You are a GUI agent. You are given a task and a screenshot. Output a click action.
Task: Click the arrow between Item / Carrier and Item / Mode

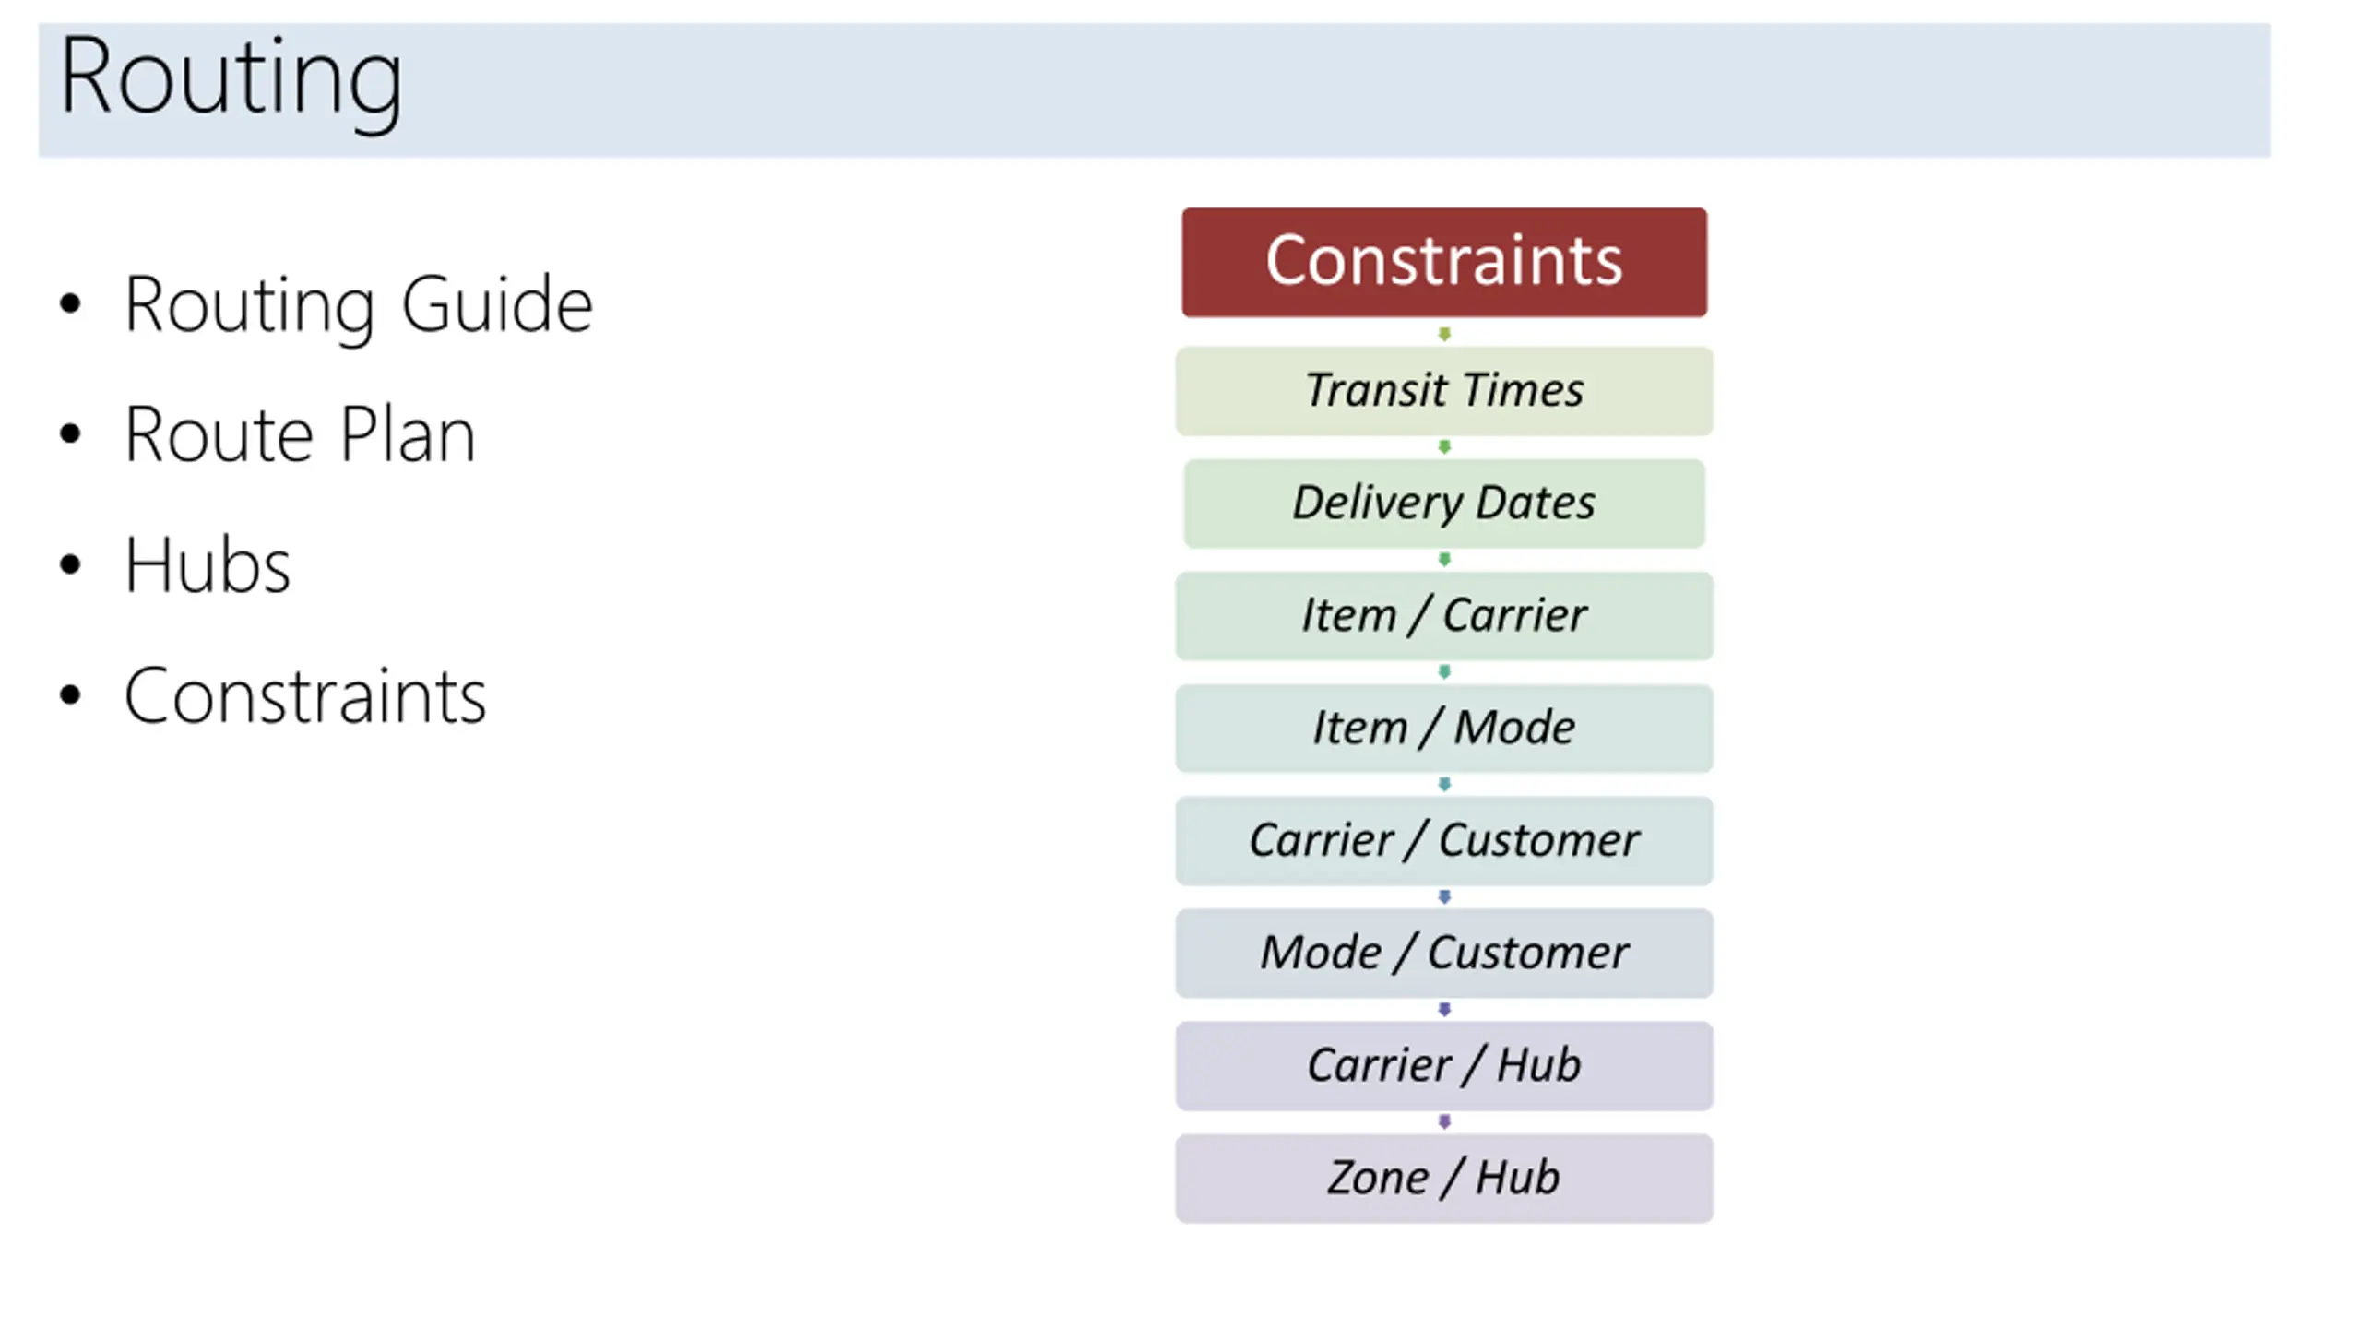1444,672
